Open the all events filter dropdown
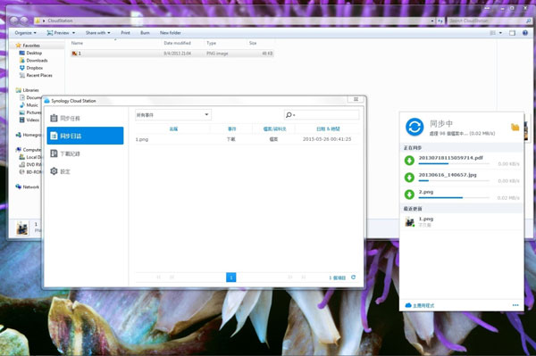This screenshot has width=536, height=356. [x=173, y=115]
